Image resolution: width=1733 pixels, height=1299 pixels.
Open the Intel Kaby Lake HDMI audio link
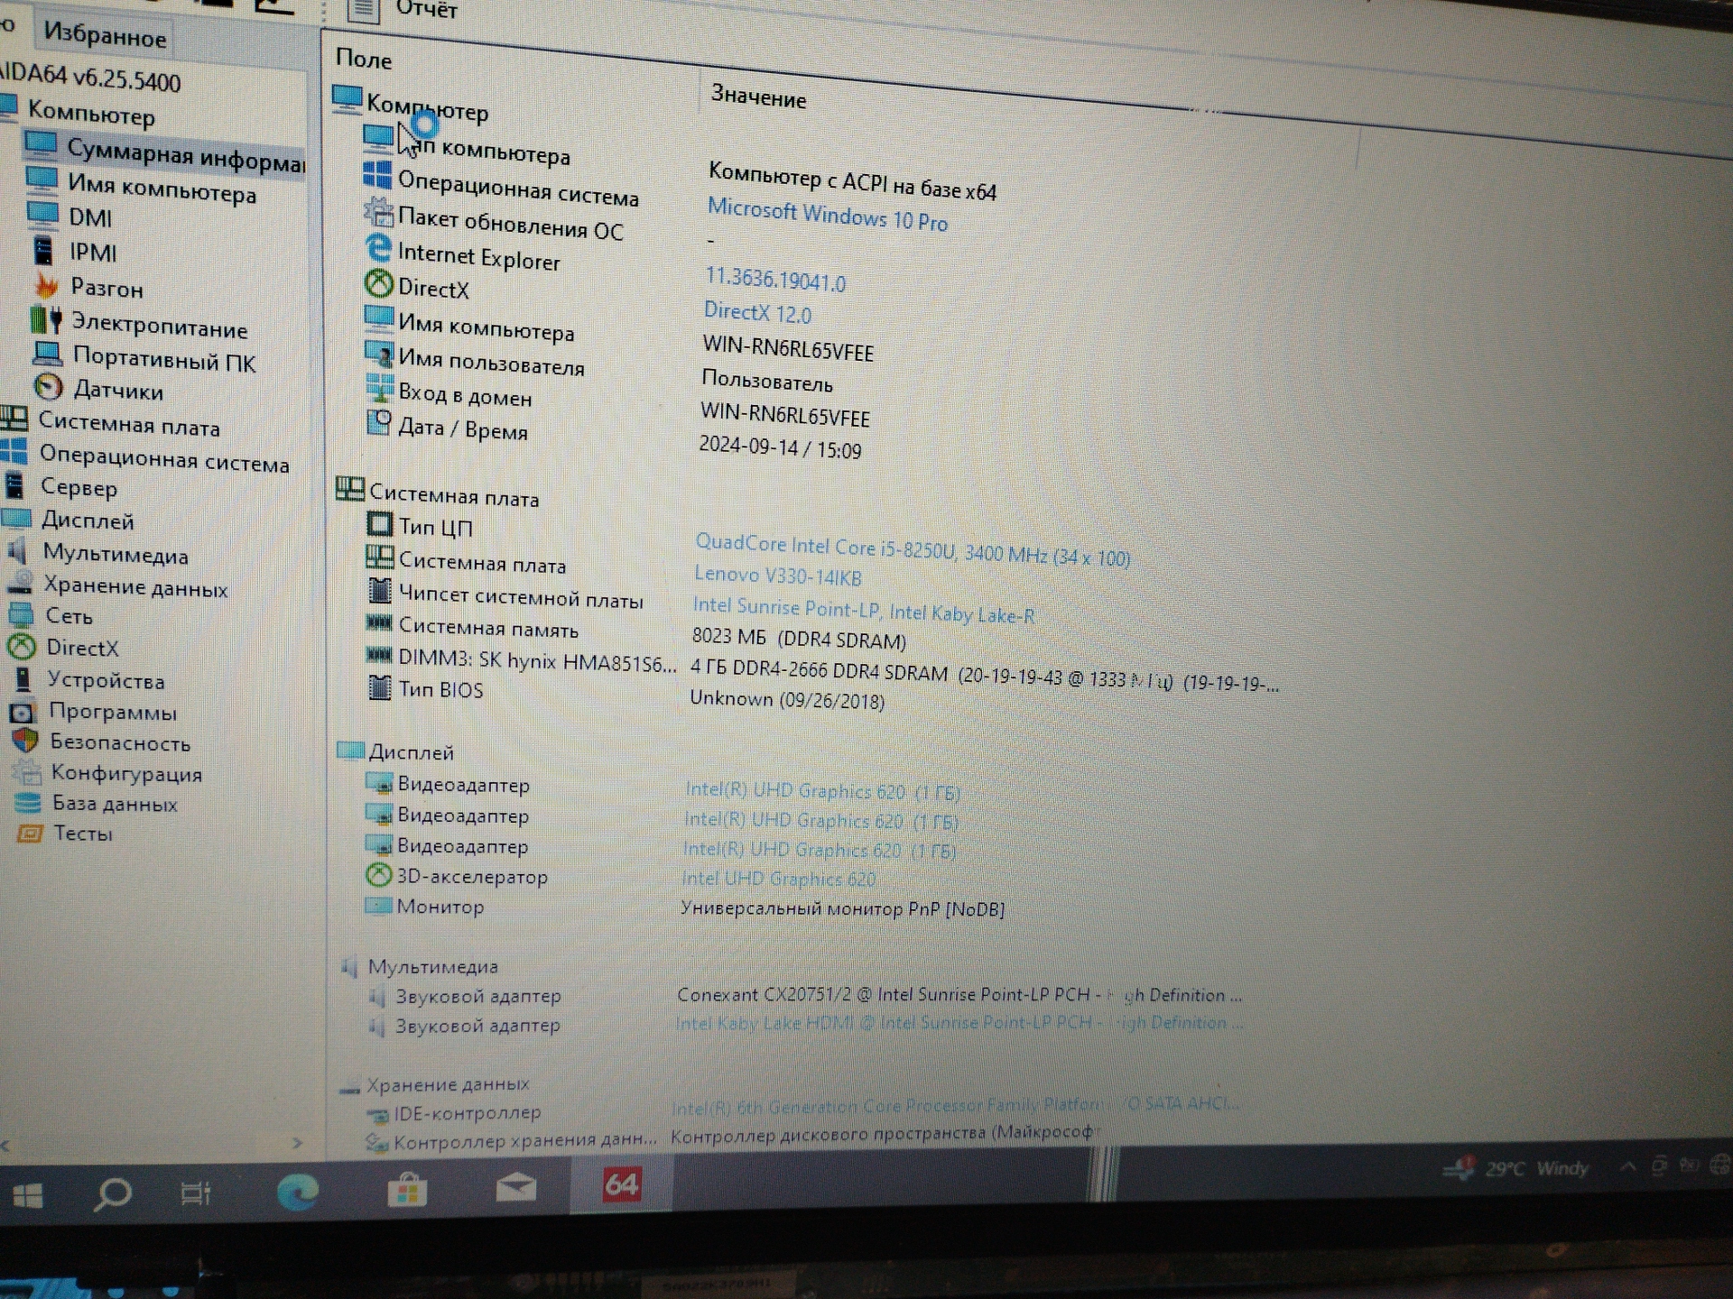[959, 1023]
